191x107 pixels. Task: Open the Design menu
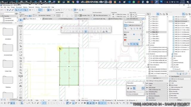click(x=13, y=7)
